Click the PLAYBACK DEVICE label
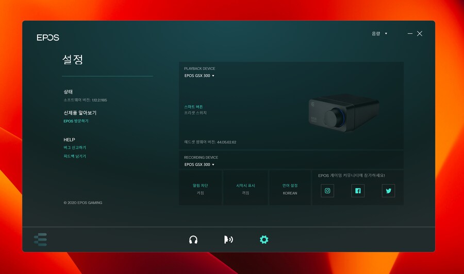The image size is (464, 274). point(200,68)
